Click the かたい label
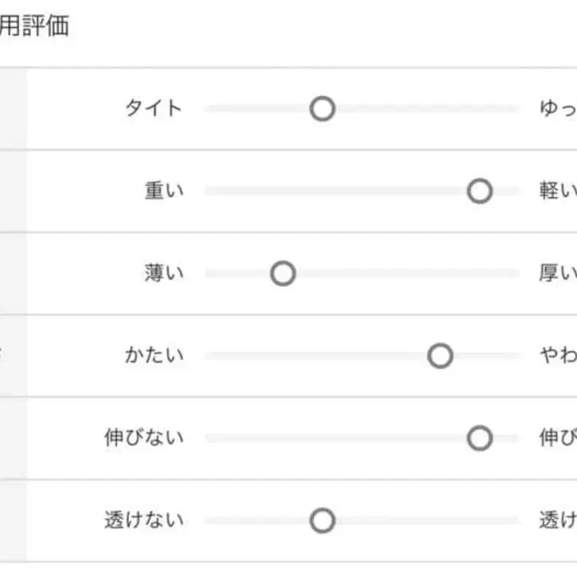This screenshot has height=577, width=577. (x=154, y=355)
